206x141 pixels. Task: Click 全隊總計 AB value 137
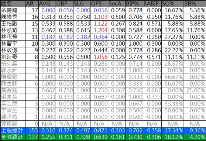pyautogui.click(x=33, y=137)
